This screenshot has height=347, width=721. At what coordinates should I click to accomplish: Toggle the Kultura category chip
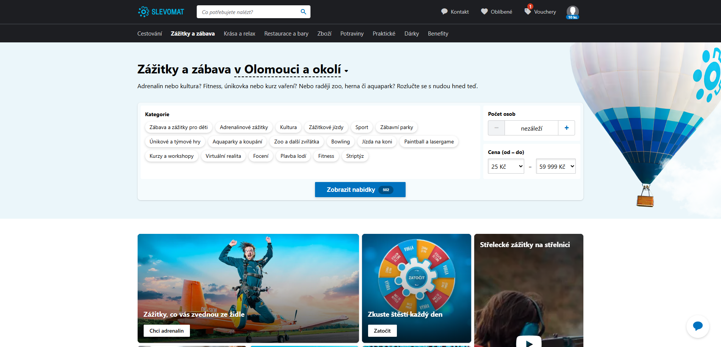(288, 127)
